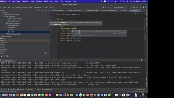Open Project panel gear options
This screenshot has height=98, width=174.
[x=46, y=10]
